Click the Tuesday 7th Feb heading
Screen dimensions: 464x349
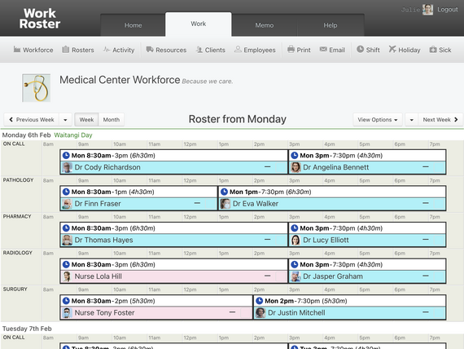[x=27, y=329]
